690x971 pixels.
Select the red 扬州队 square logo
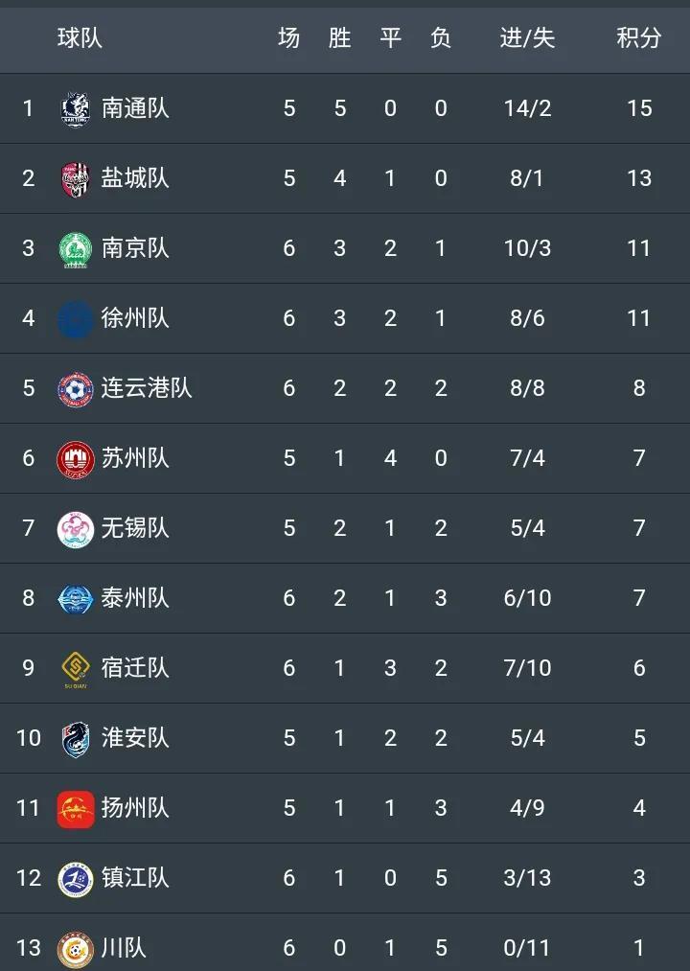point(76,809)
